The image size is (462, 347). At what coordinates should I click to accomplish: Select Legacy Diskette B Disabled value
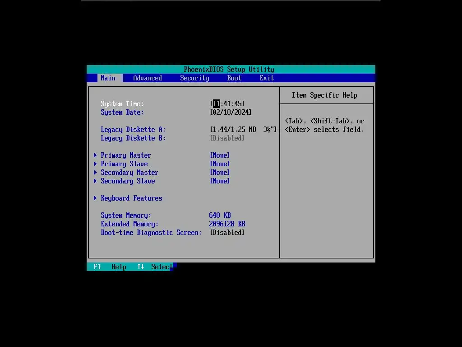(227, 138)
